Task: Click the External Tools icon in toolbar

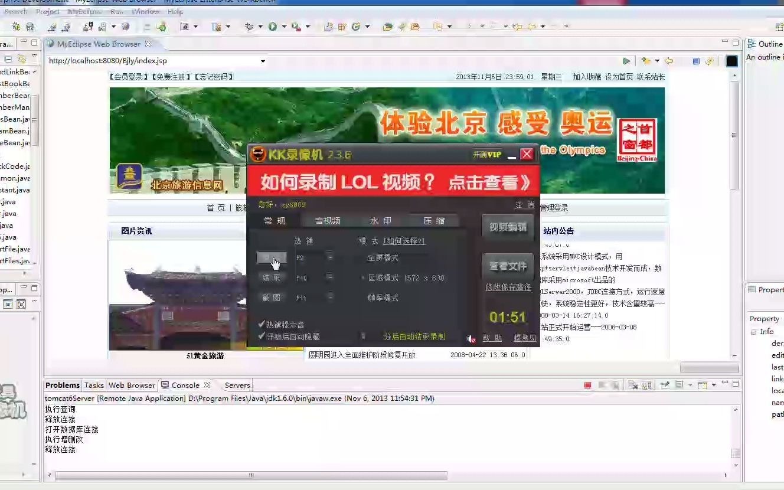Action: (296, 27)
